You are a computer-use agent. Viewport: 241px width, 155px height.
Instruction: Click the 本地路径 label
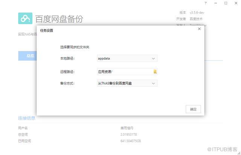click(67, 58)
